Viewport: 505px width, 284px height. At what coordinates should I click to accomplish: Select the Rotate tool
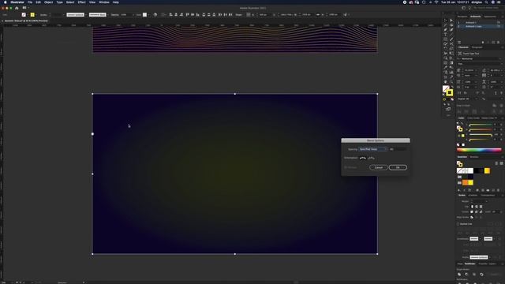click(445, 48)
